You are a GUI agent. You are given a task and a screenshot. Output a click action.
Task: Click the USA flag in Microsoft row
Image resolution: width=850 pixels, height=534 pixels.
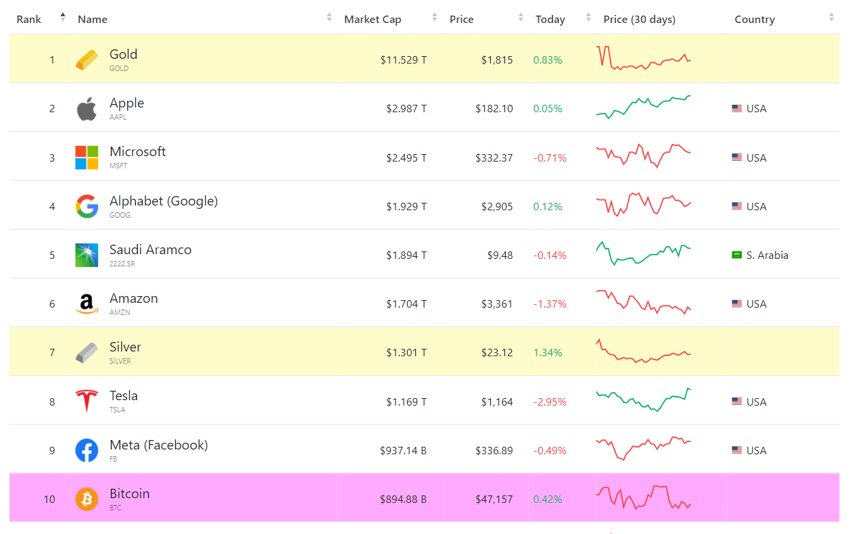[x=737, y=157]
